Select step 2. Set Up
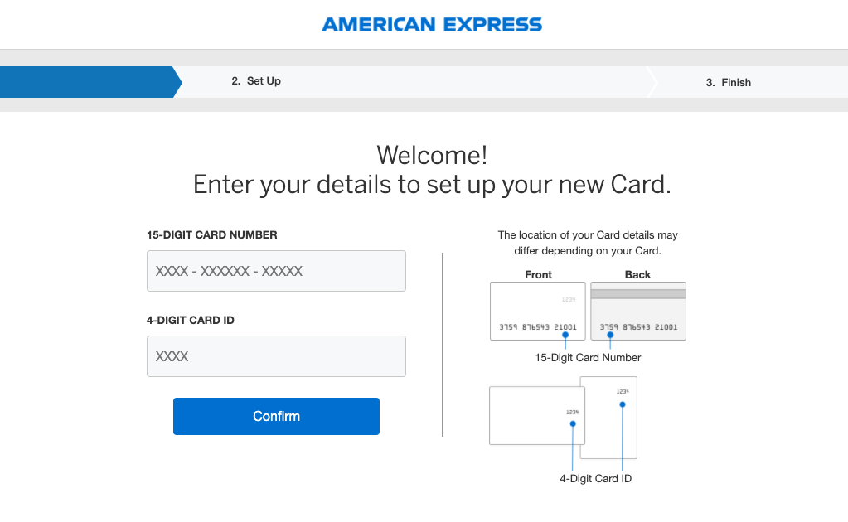 [256, 82]
